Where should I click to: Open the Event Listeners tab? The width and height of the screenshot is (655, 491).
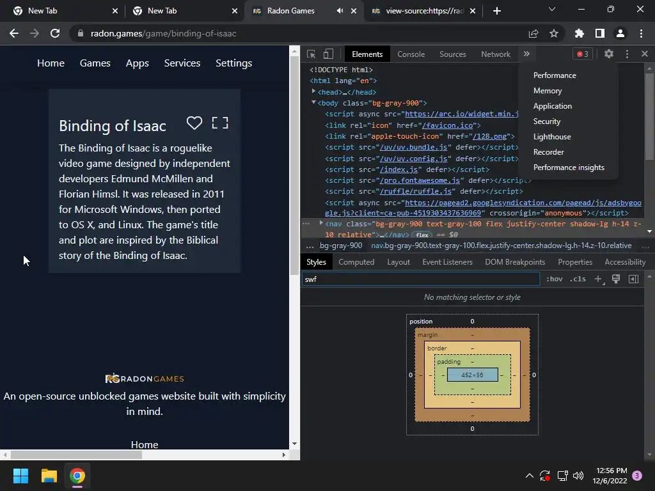(x=447, y=261)
